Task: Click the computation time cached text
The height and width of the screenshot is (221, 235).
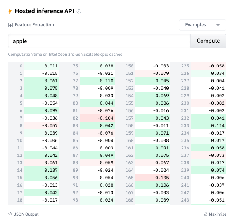Action: (x=65, y=54)
